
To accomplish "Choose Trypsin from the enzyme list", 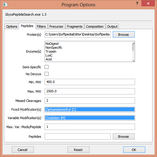I will coord(89,51).
